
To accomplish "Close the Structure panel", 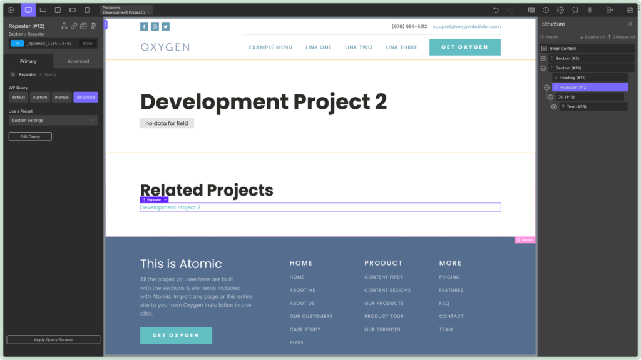I will pyautogui.click(x=630, y=24).
